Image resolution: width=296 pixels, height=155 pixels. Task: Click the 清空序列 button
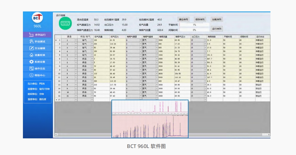(183, 20)
